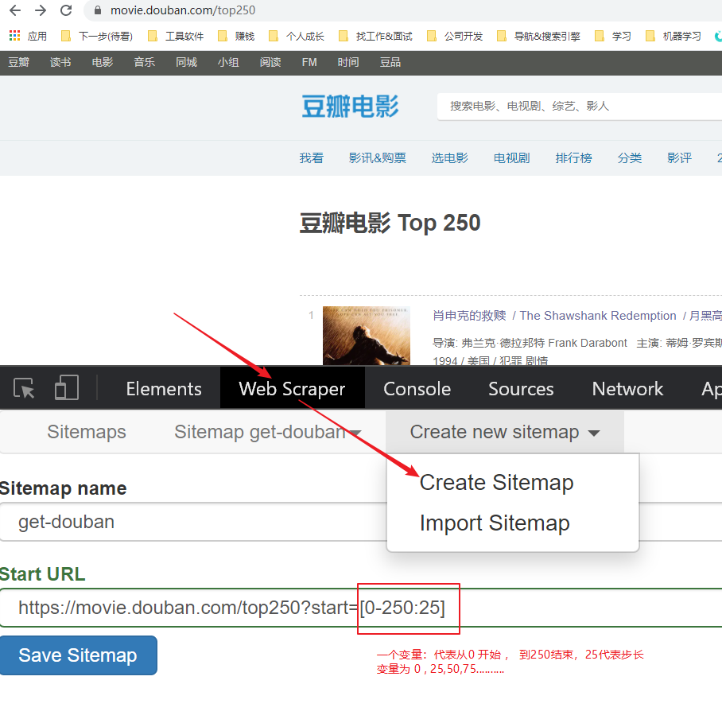Go to 影讯&购票 in the movie nav
722x723 pixels.
[377, 158]
